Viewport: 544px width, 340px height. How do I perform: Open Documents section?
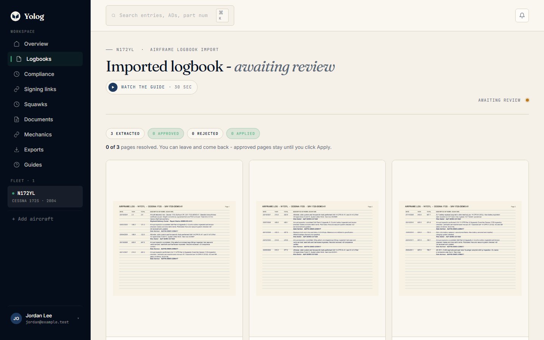[45, 119]
